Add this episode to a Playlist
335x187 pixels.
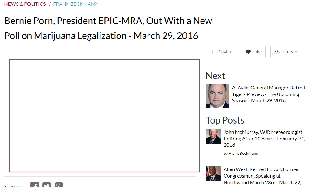coord(221,52)
